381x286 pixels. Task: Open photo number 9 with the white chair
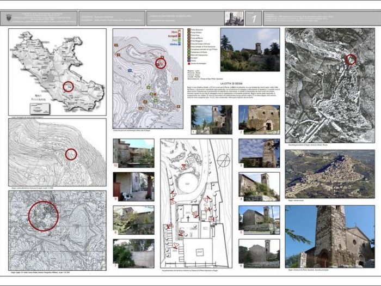(x=134, y=186)
